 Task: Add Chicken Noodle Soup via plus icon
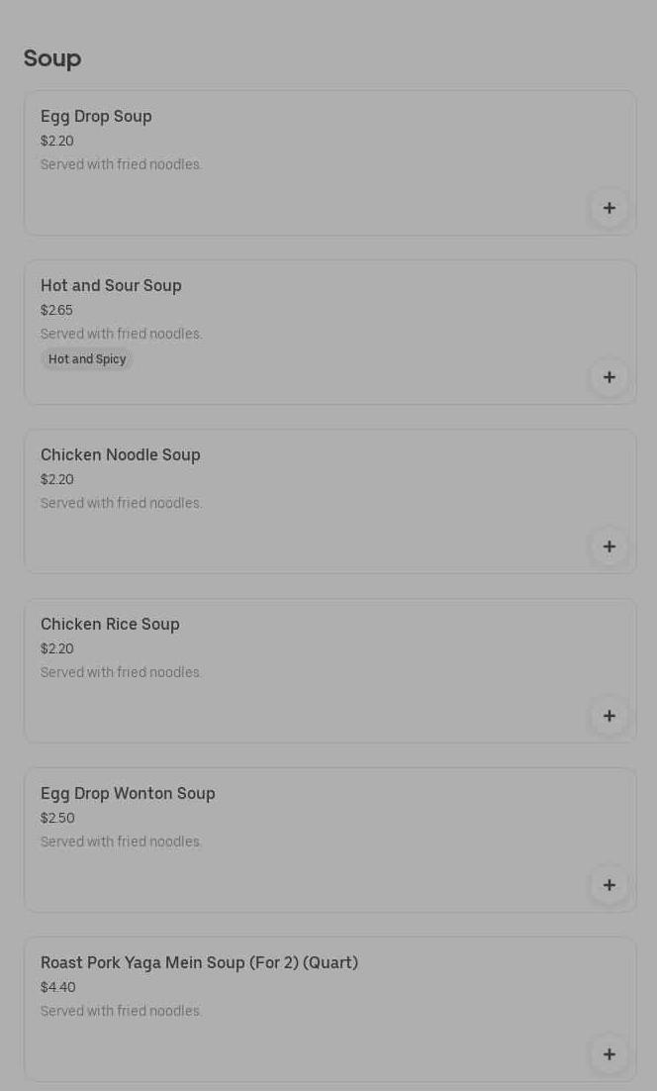pyautogui.click(x=609, y=546)
